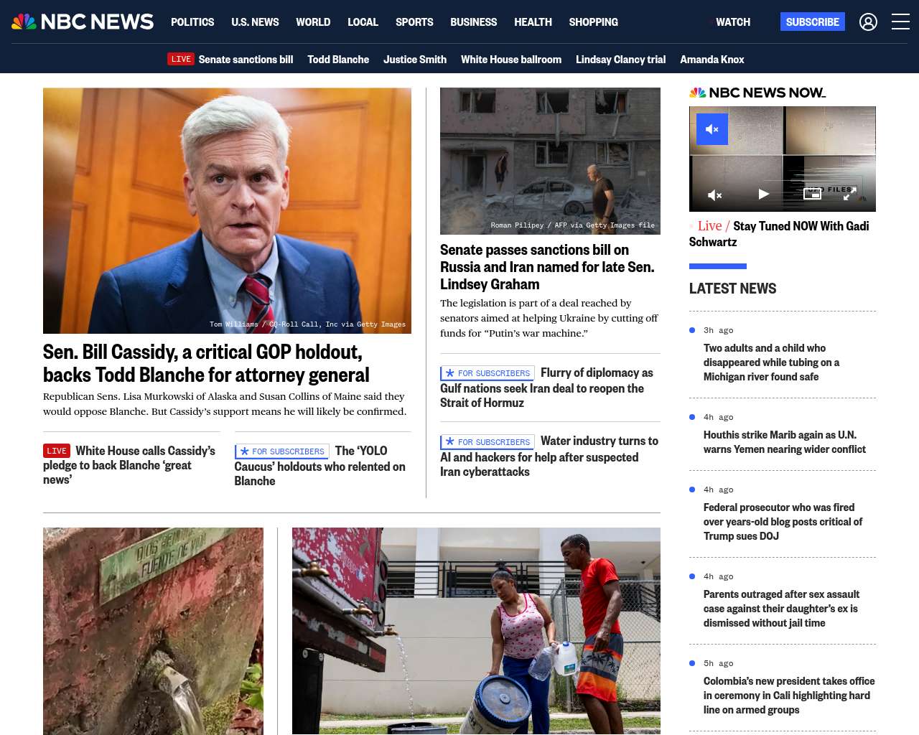Click the Tom Williams photo credit
Image resolution: width=919 pixels, height=735 pixels.
coord(307,324)
